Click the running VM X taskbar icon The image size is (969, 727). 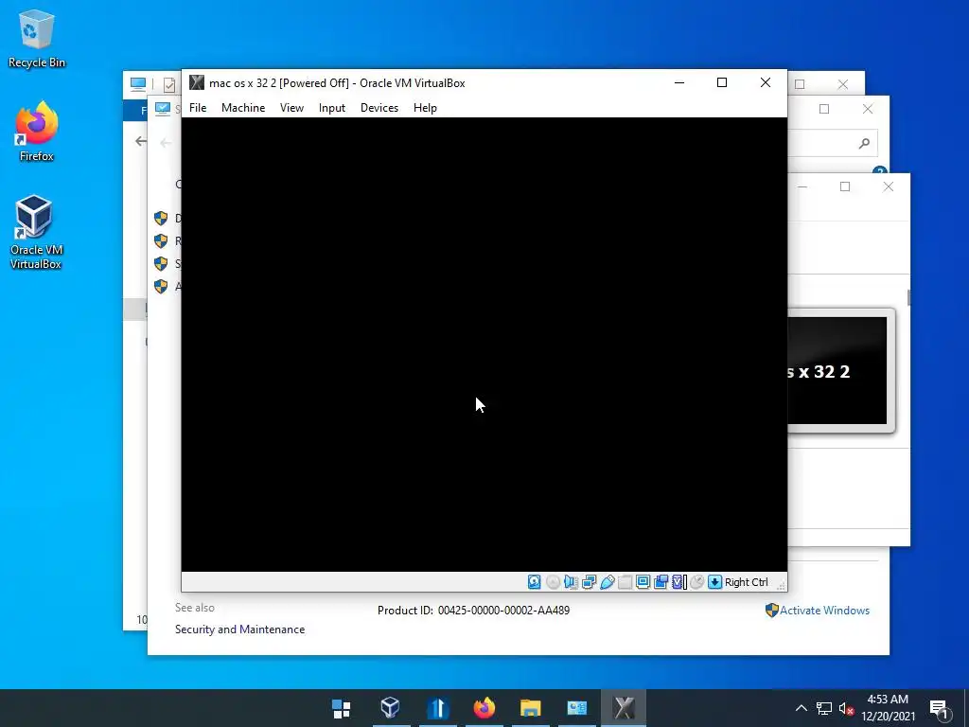624,708
